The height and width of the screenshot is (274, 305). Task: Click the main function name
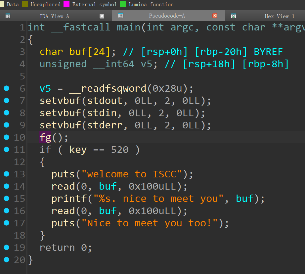point(128,27)
